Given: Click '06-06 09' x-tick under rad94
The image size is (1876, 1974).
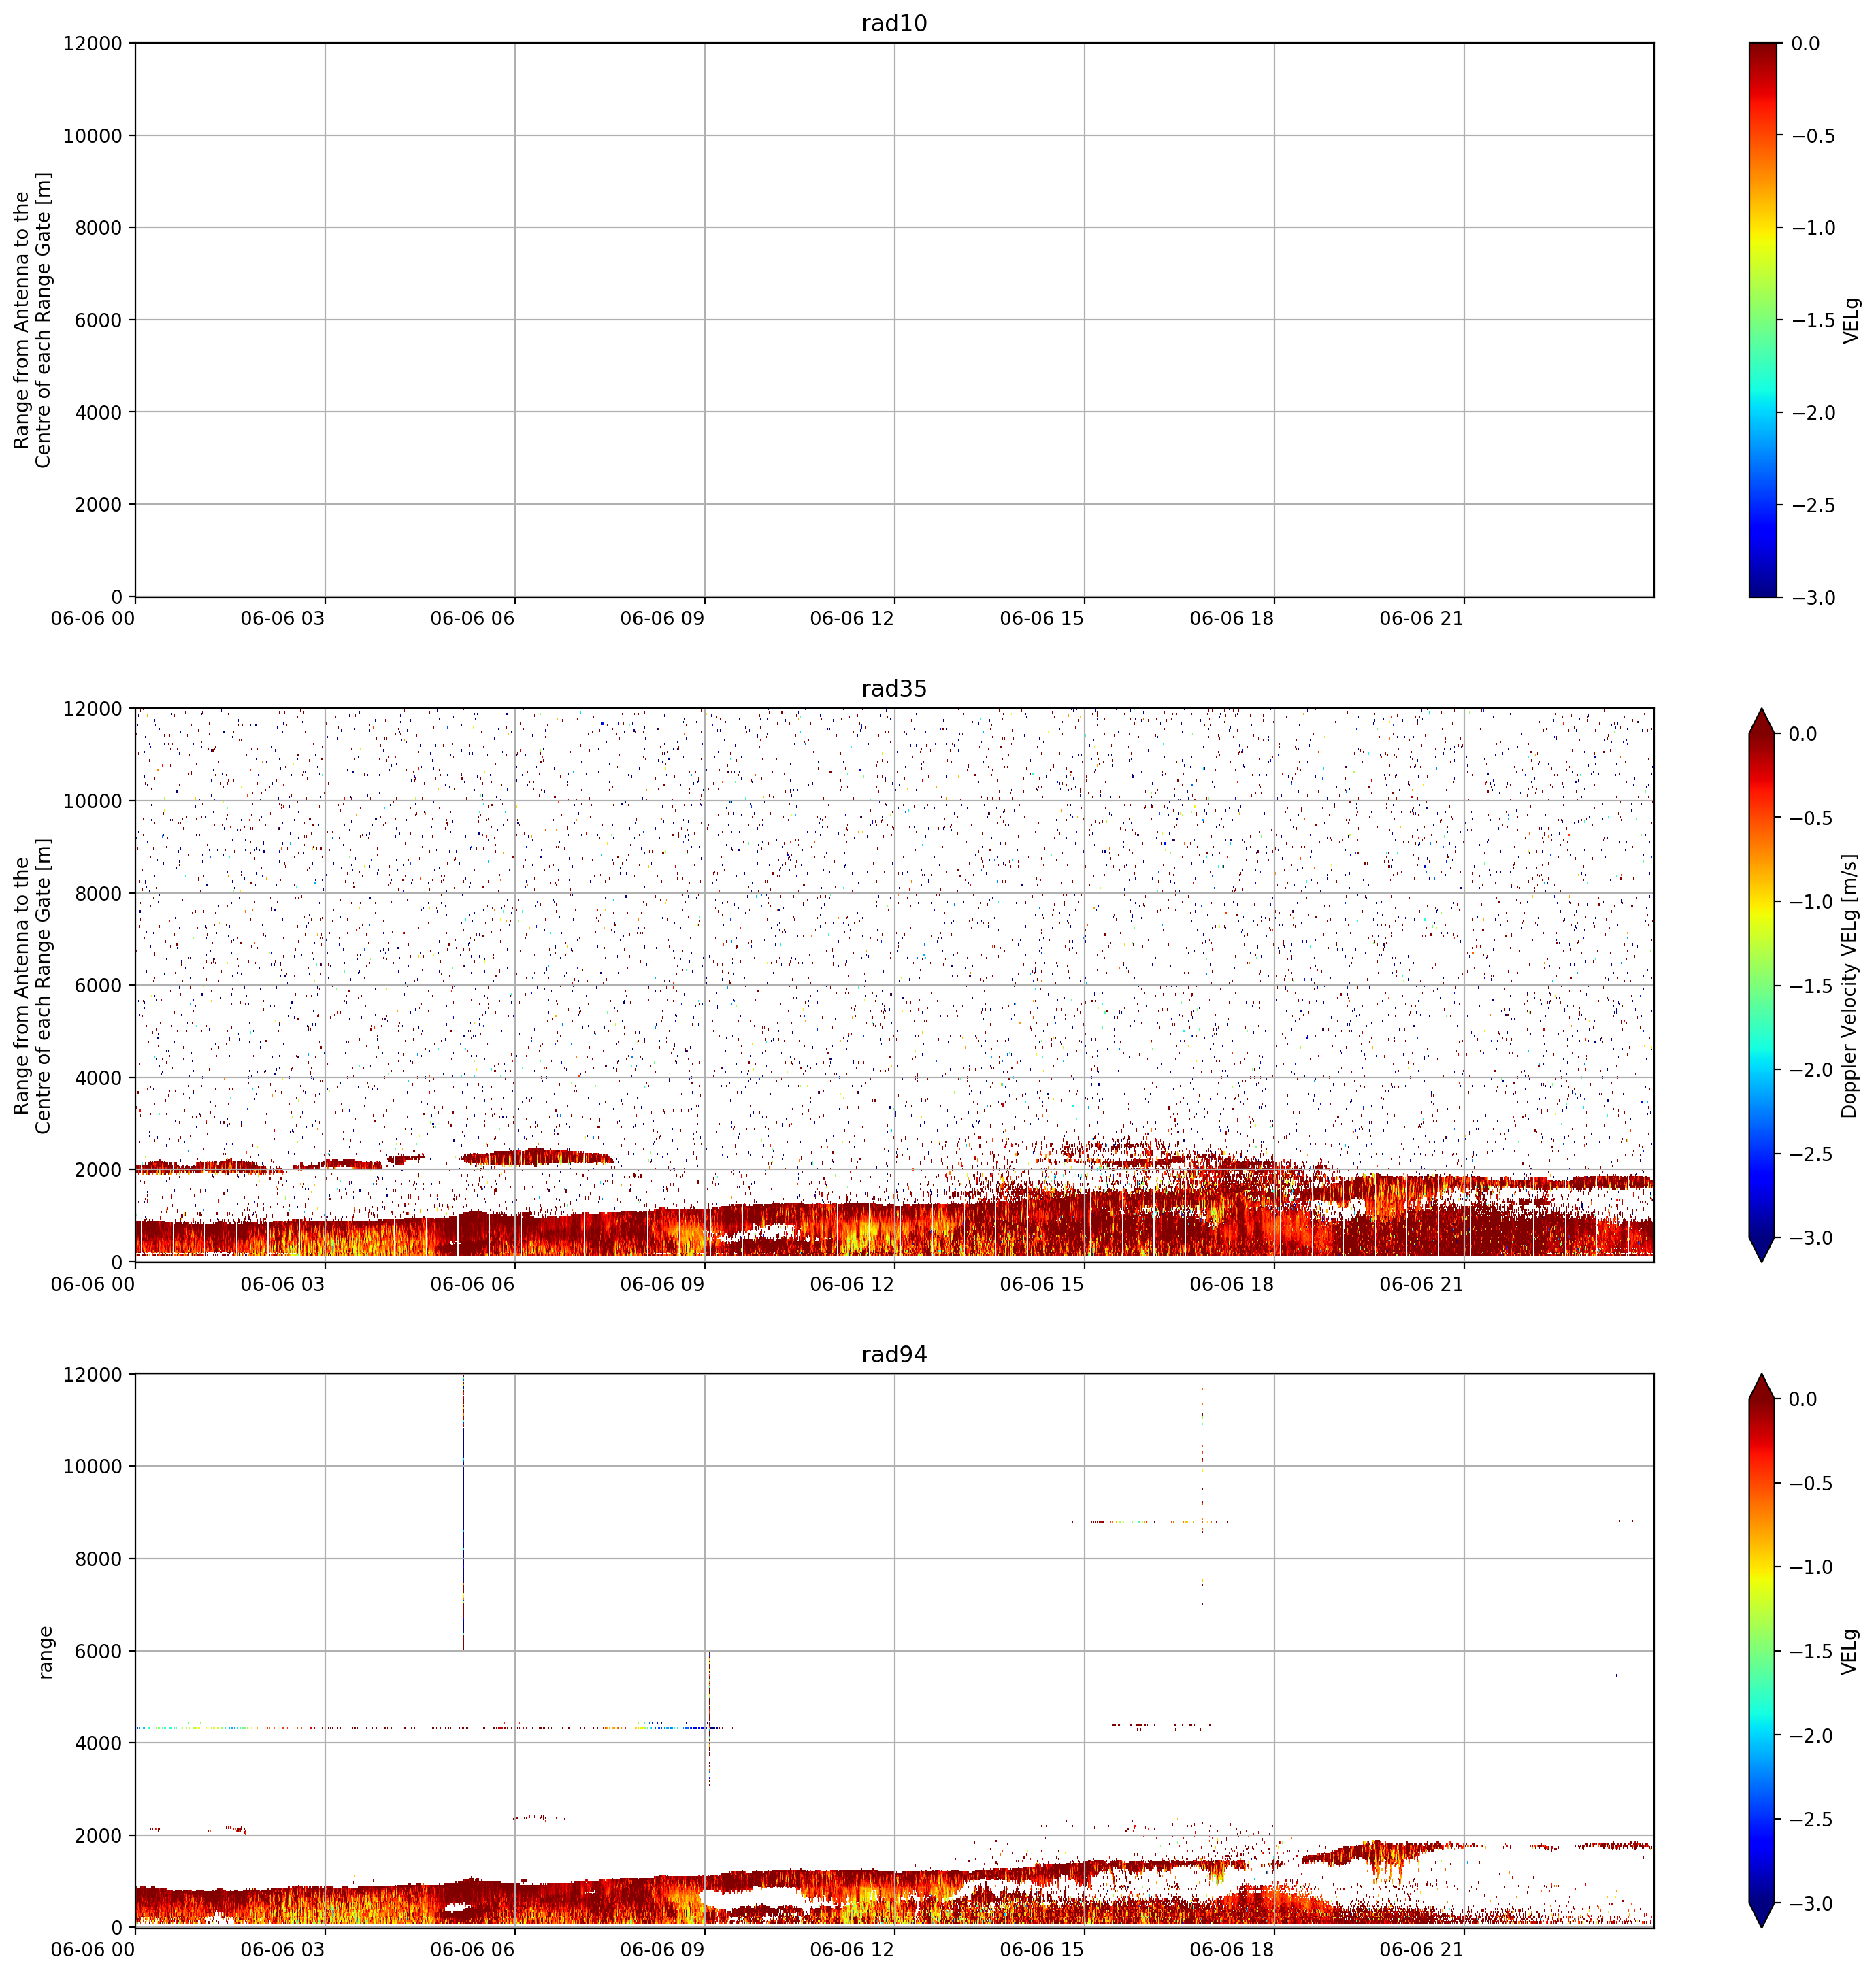Looking at the screenshot, I should click(662, 1950).
